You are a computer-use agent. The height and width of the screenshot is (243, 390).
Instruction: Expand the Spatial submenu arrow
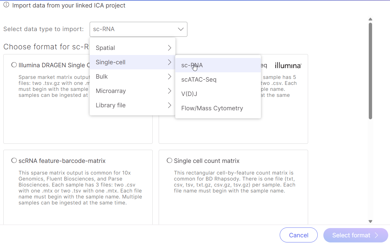[x=169, y=48]
